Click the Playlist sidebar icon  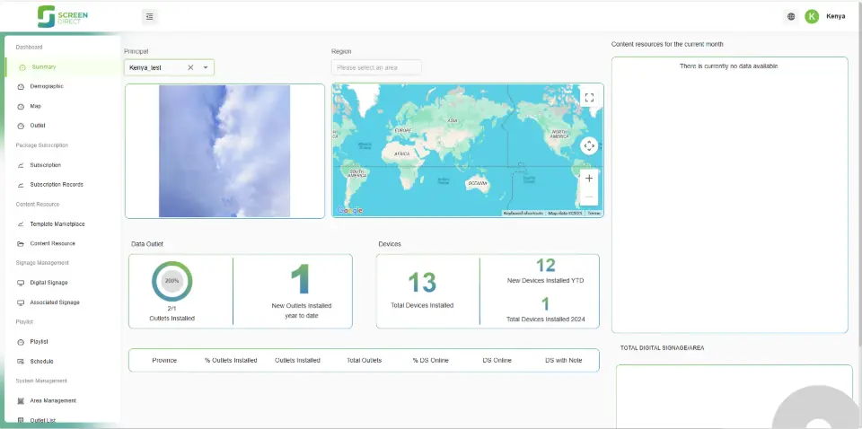pyautogui.click(x=21, y=342)
